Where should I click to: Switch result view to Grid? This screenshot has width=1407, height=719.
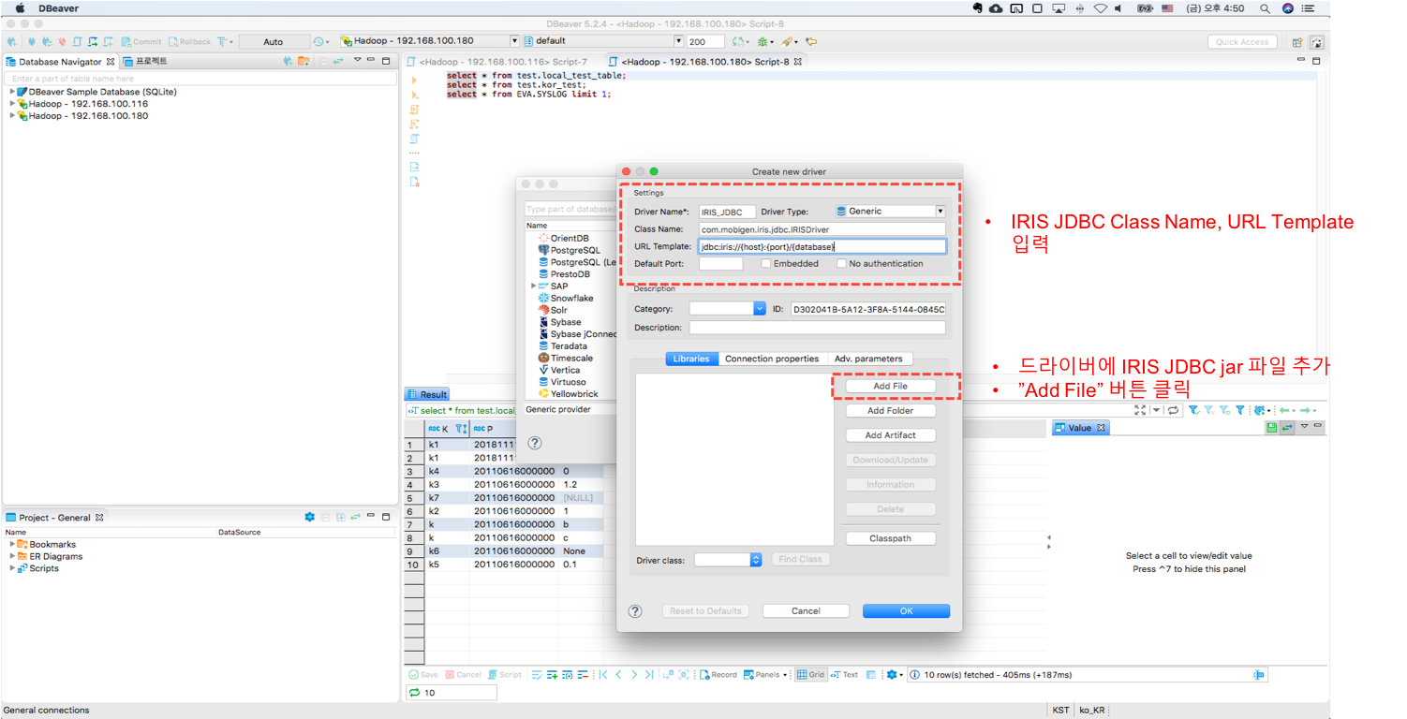click(810, 674)
